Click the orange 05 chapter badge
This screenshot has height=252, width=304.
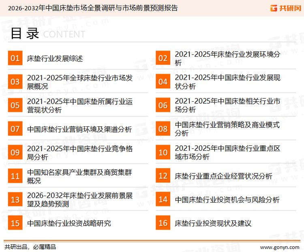[x=15, y=105]
